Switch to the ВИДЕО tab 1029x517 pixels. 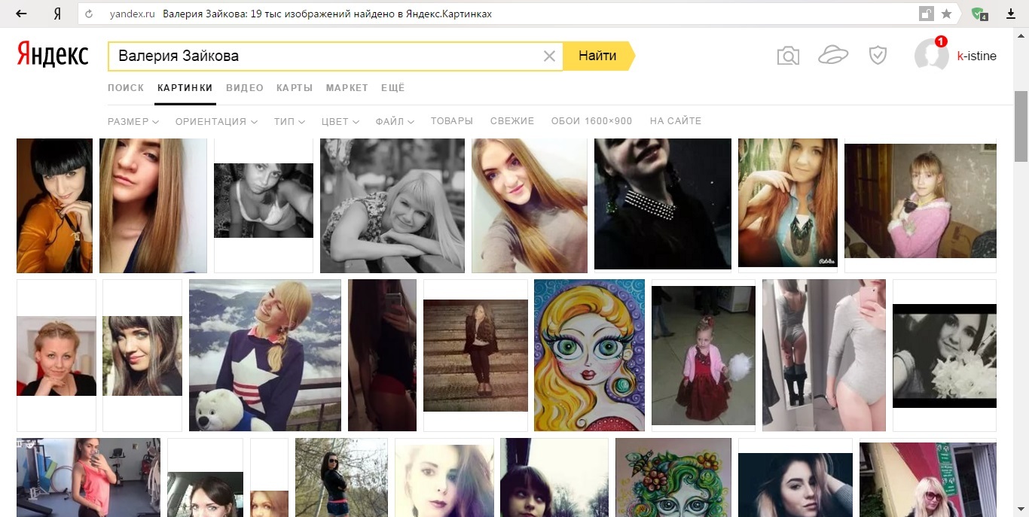click(x=245, y=88)
